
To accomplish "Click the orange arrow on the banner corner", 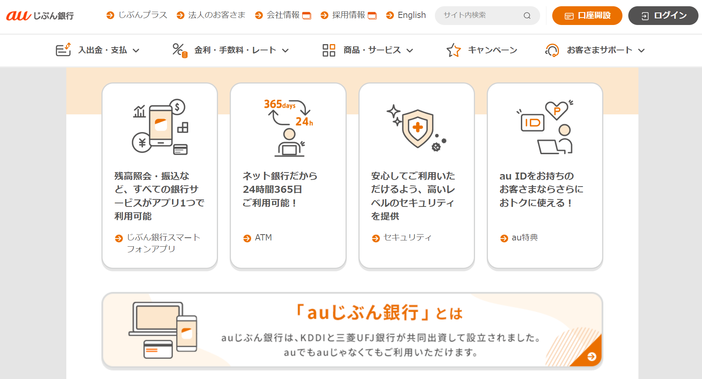I will (x=591, y=356).
